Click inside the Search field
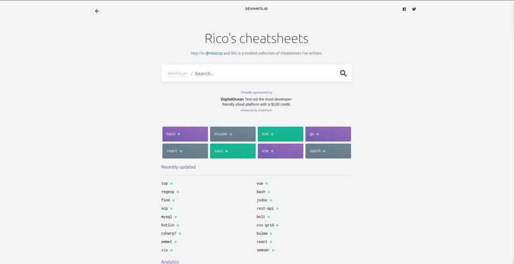Screen dimensions: 514x264 point(264,73)
